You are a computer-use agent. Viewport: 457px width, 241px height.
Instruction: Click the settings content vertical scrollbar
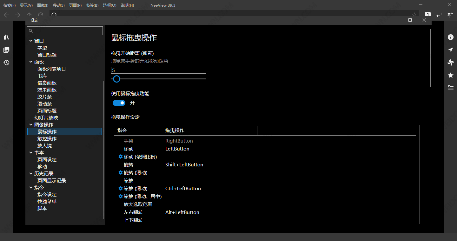click(431, 58)
